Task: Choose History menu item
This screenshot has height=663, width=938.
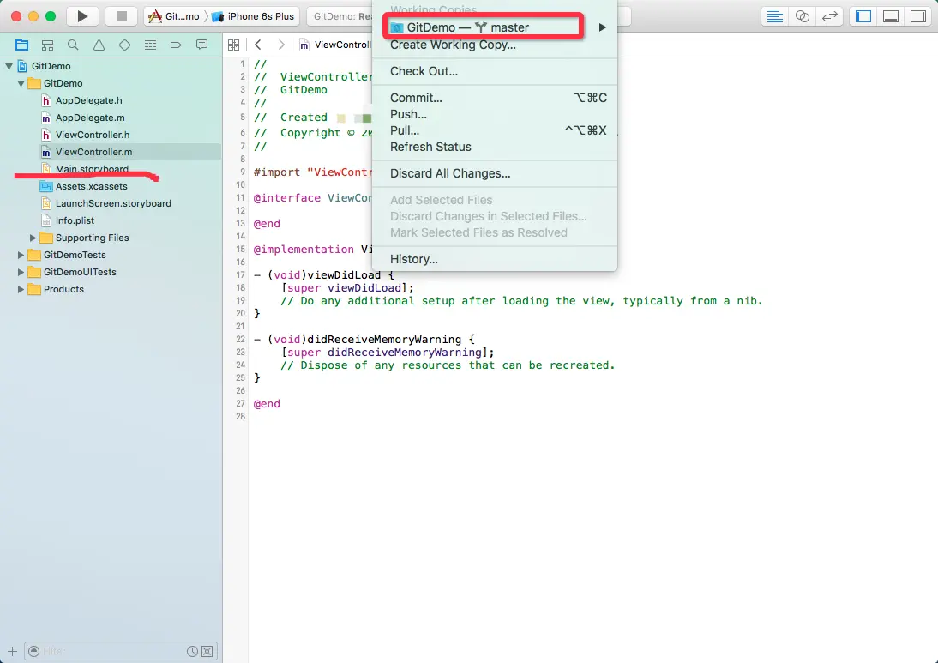Action: [494, 259]
